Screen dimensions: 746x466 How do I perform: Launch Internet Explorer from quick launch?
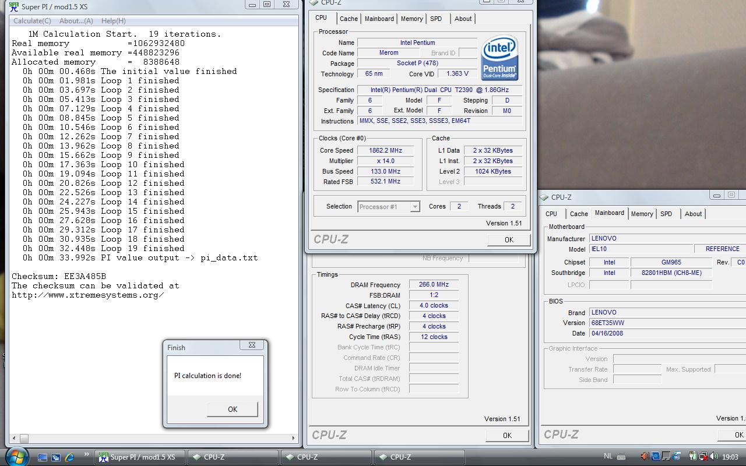pos(69,457)
